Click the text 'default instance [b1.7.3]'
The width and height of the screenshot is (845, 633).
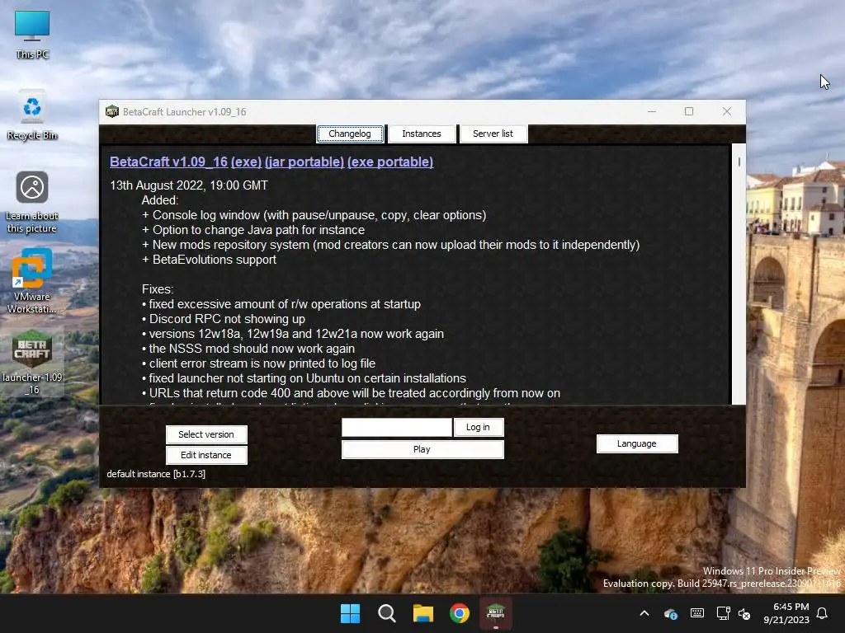[x=156, y=474]
